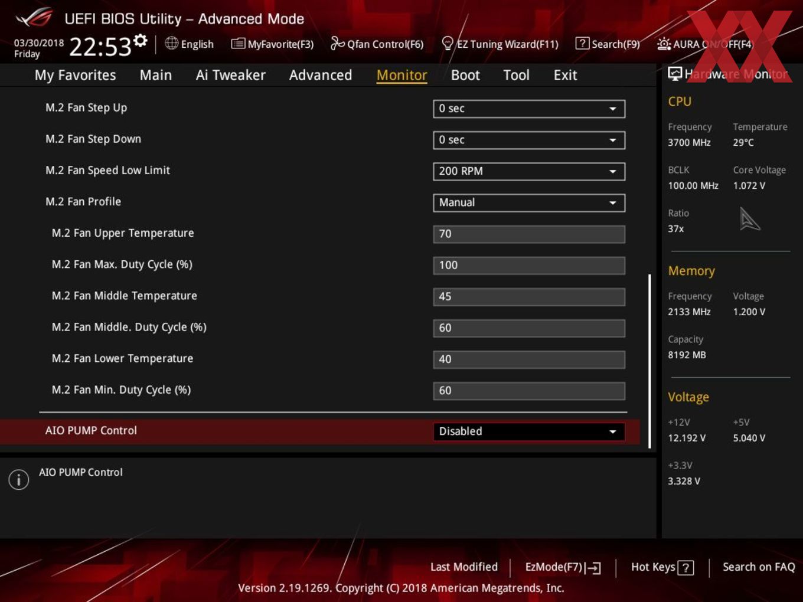The height and width of the screenshot is (602, 803).
Task: Click Last Modified
Action: click(464, 567)
